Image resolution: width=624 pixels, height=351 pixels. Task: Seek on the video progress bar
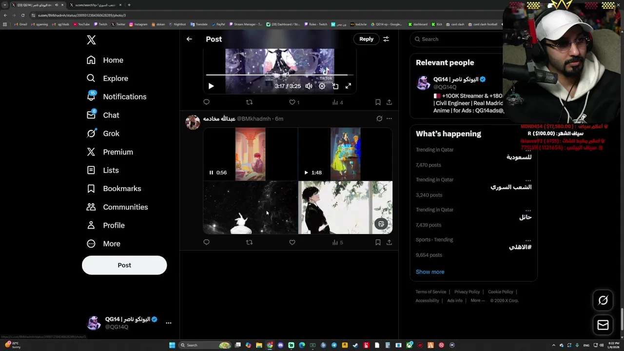pyautogui.click(x=279, y=75)
